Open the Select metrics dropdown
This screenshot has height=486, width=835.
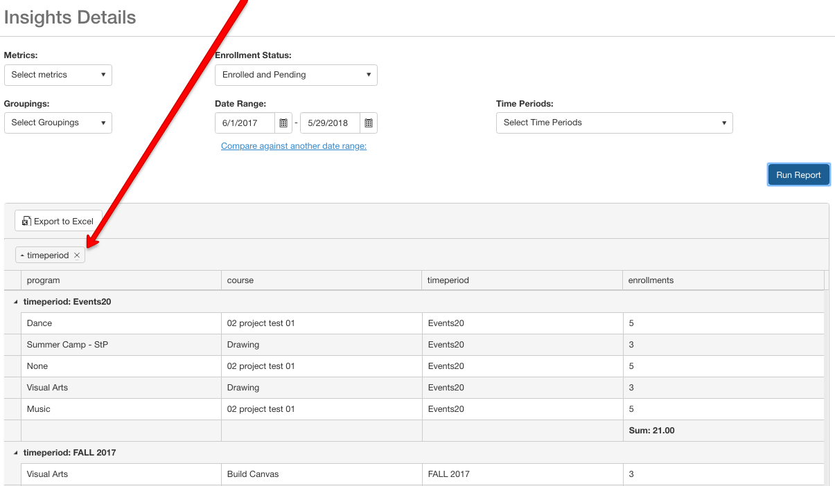tap(58, 75)
